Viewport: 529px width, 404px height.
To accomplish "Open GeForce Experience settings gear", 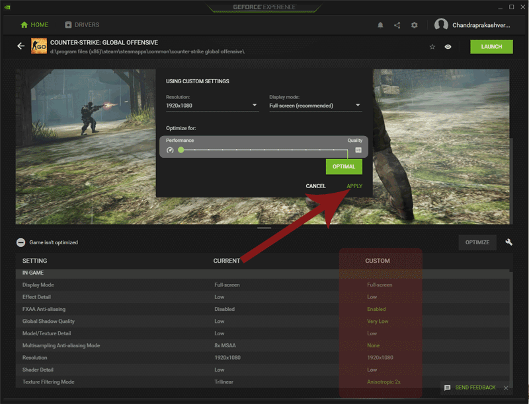I will [415, 25].
